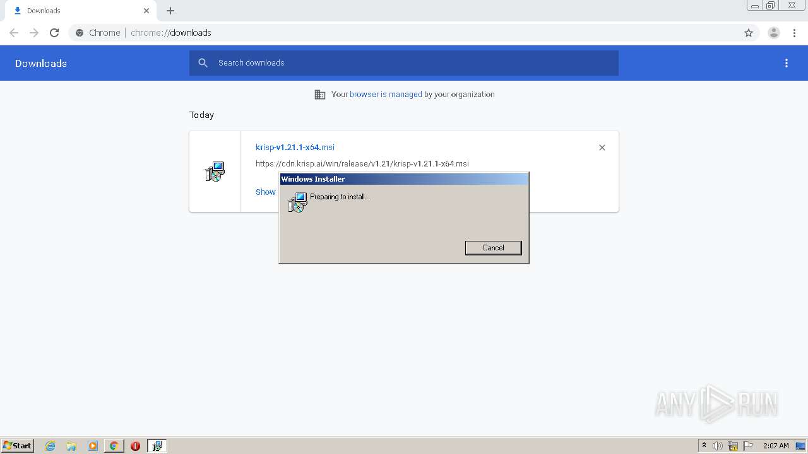The width and height of the screenshot is (808, 454).
Task: Open Windows Explorer folder in the taskbar
Action: (x=71, y=446)
